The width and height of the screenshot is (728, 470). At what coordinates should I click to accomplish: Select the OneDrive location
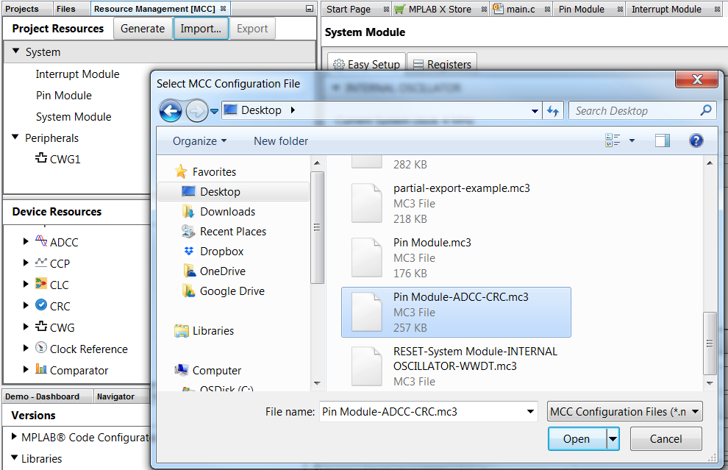pyautogui.click(x=222, y=271)
